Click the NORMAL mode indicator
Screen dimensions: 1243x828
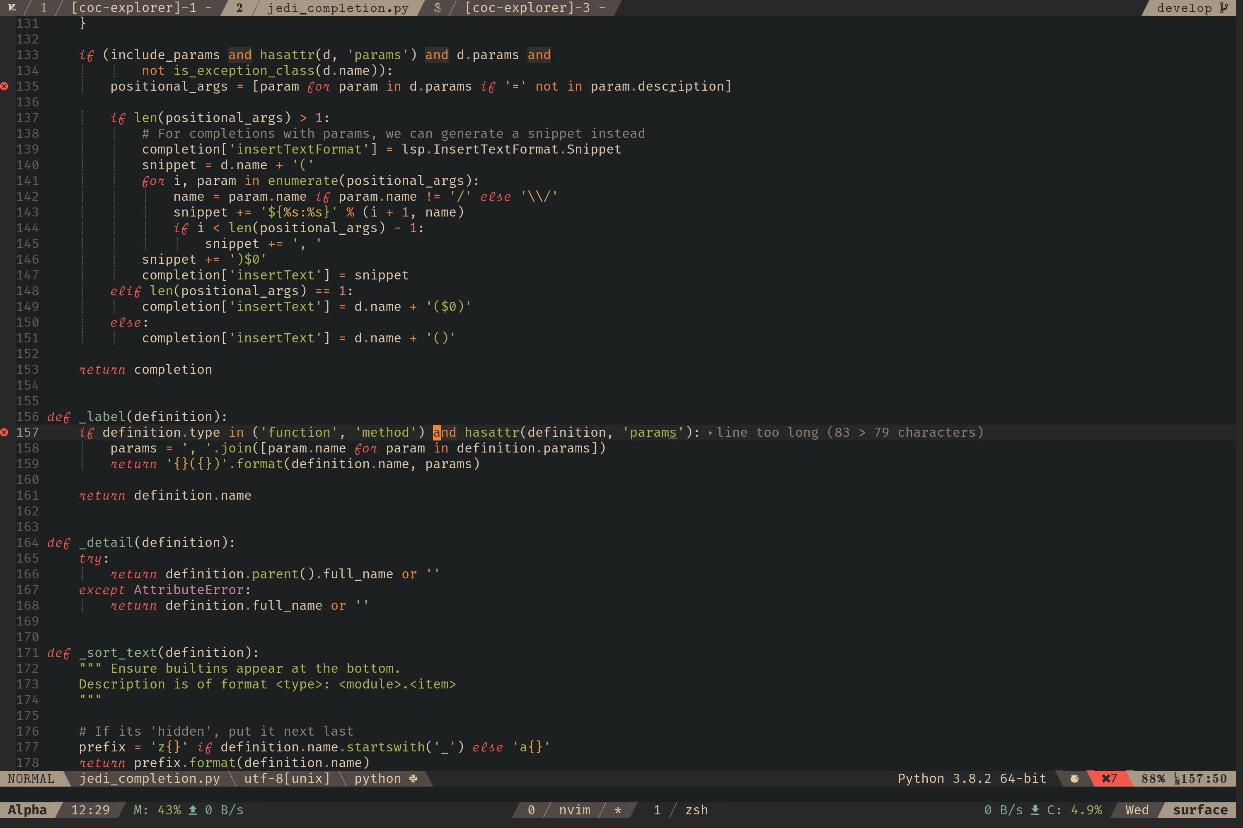[31, 778]
